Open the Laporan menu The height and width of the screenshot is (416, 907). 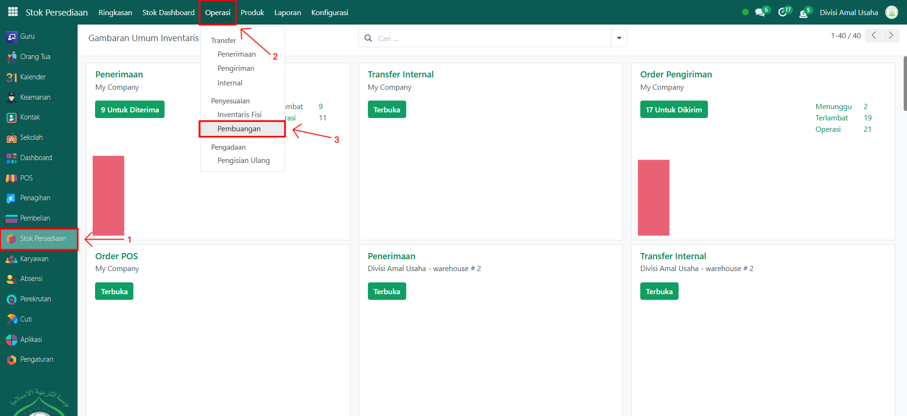tap(288, 12)
